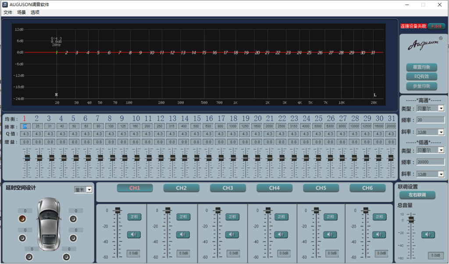
Task: Switch to channel CH1 tab
Action: (135, 188)
